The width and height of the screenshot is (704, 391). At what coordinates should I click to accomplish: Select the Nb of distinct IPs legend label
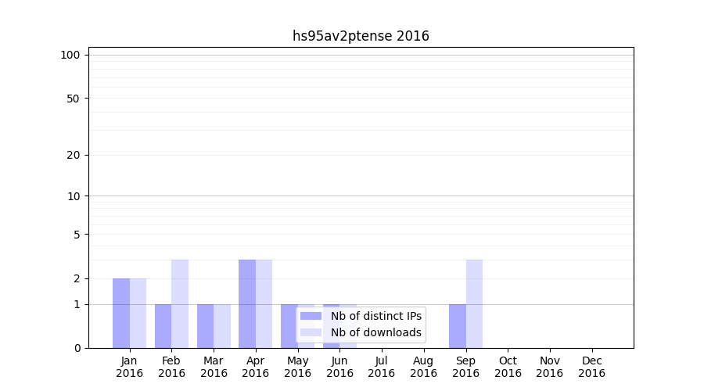pos(375,316)
